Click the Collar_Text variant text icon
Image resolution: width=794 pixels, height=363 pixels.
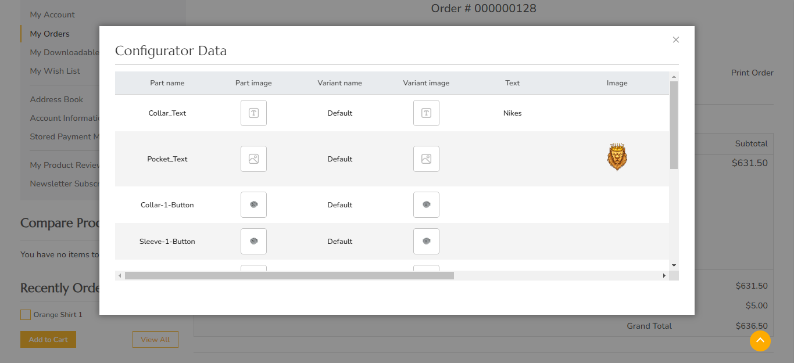coord(426,113)
